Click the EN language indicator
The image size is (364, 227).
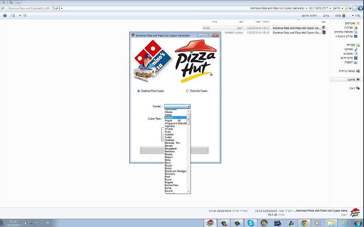click(x=47, y=223)
